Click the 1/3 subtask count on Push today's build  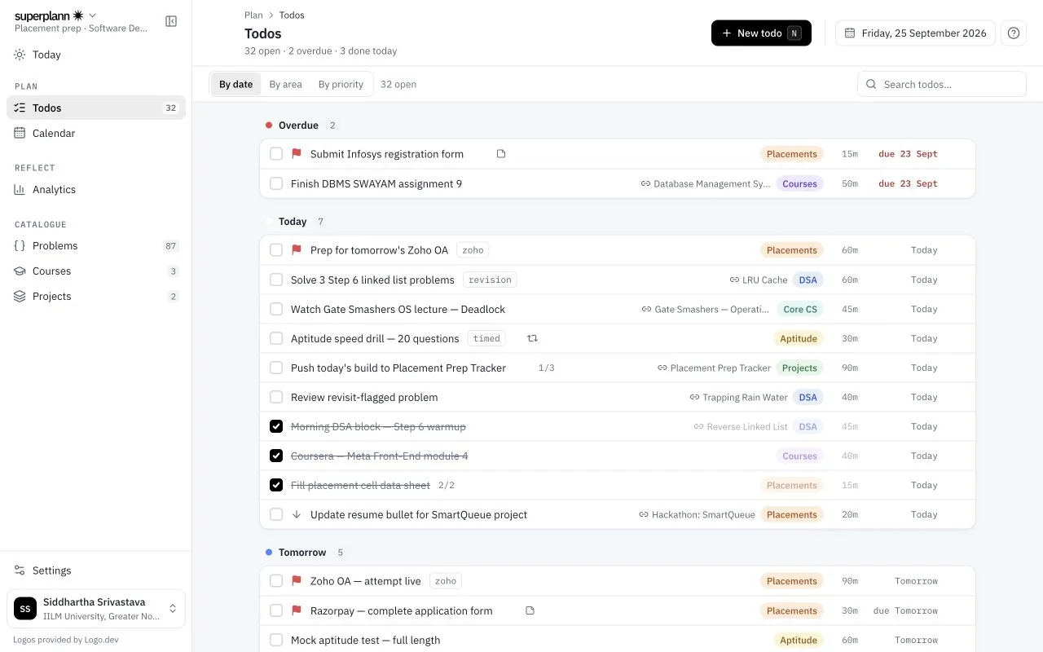point(547,368)
